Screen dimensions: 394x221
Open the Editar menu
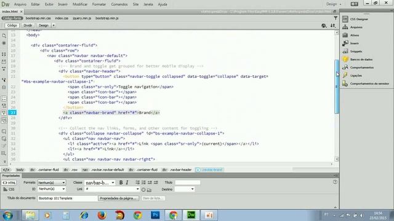(35, 4)
